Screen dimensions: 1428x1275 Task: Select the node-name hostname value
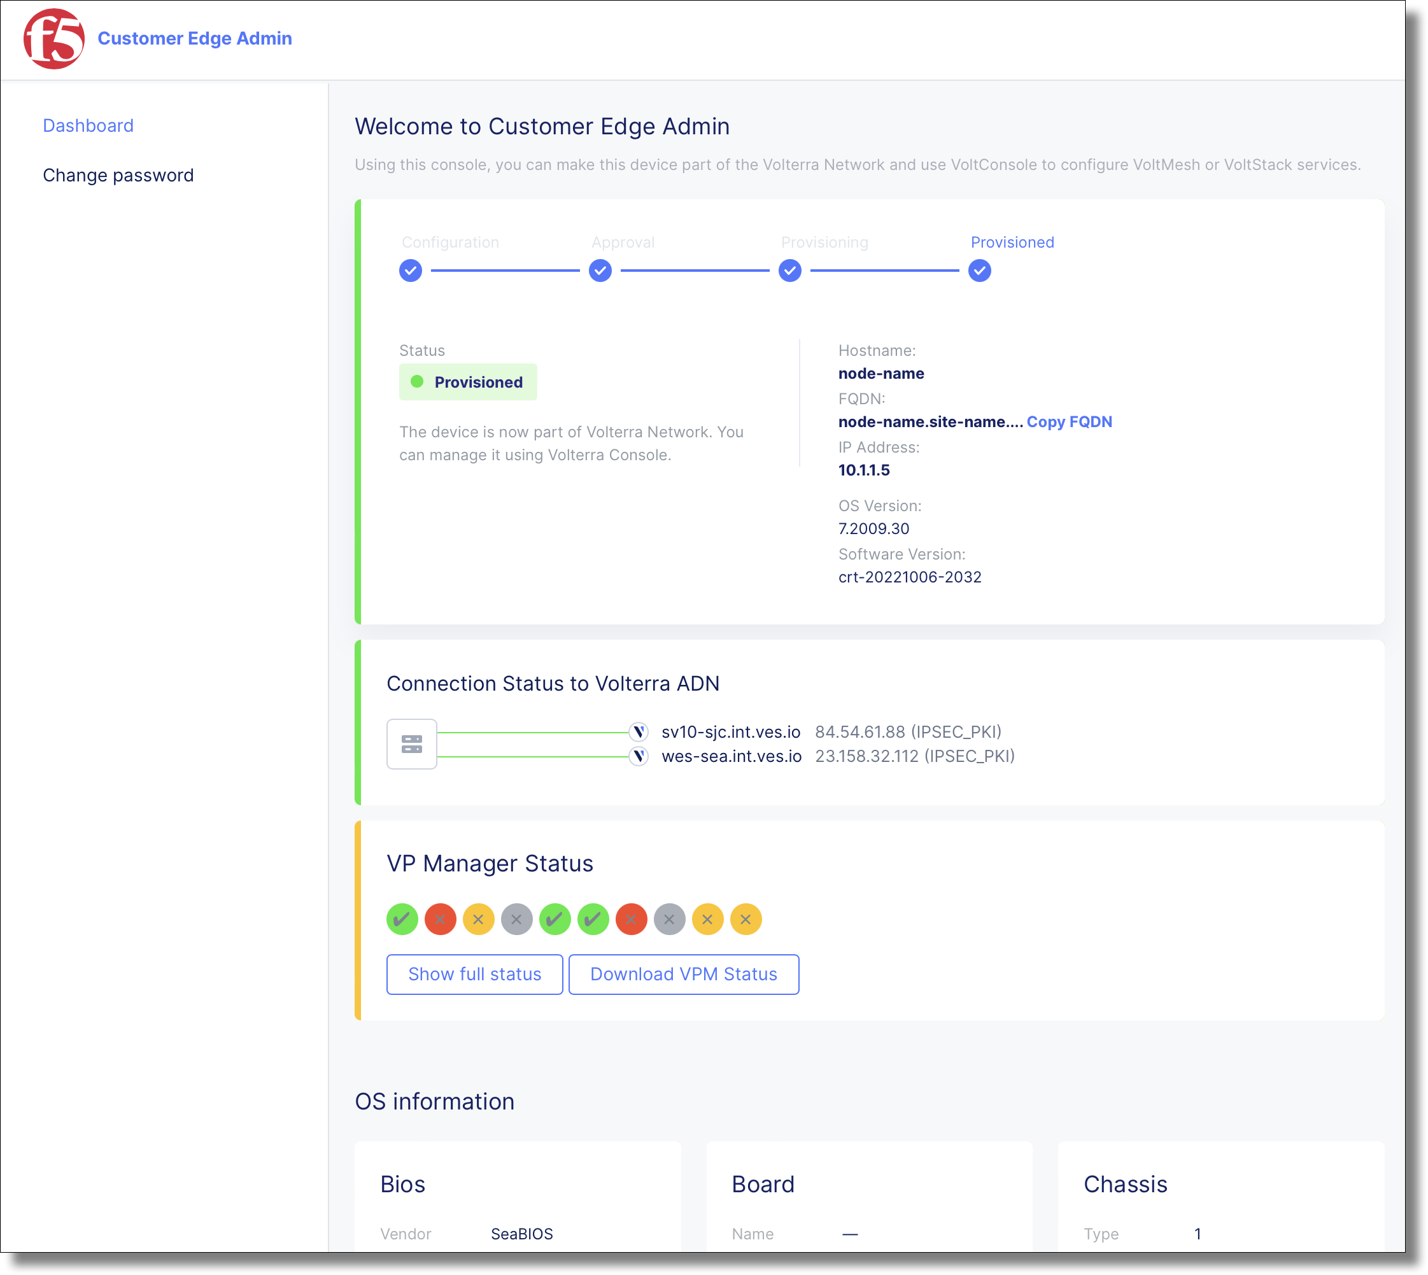882,374
